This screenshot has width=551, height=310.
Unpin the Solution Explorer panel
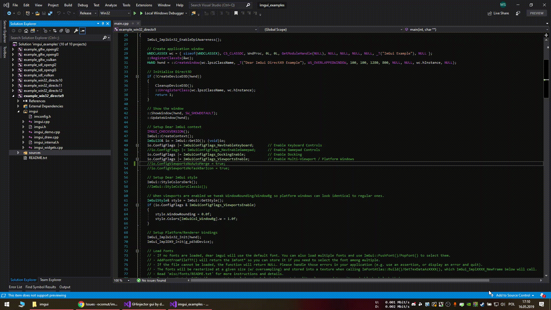[x=103, y=24]
